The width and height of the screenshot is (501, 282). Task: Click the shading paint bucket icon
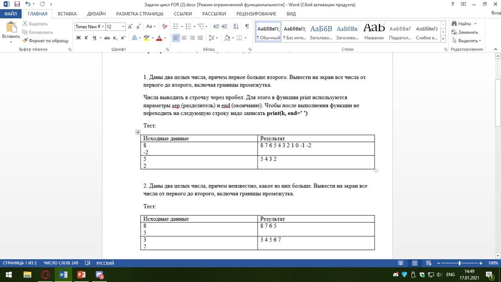coord(227,38)
